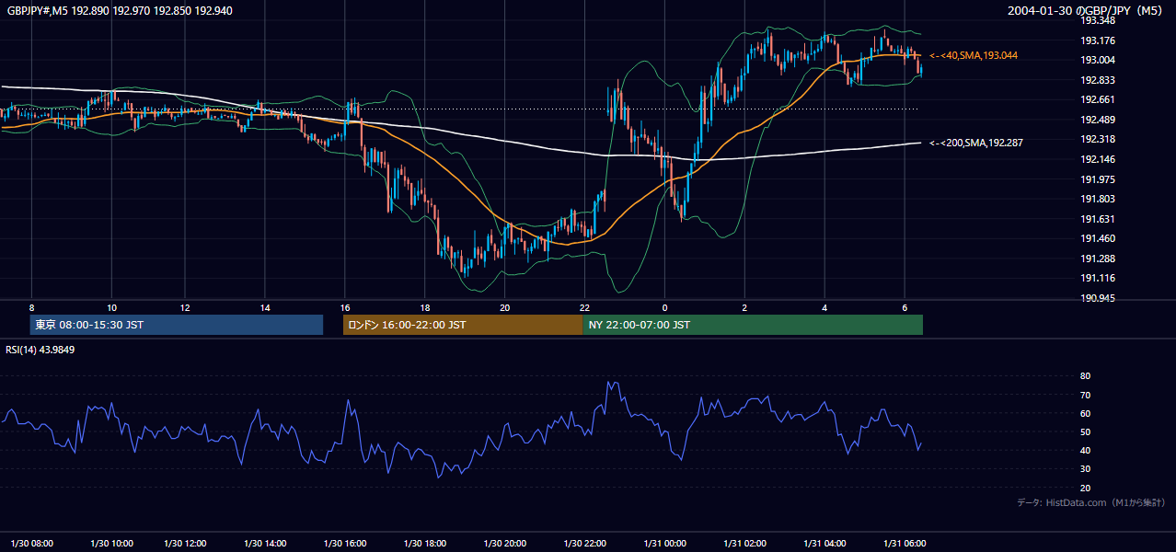Click the chart title 2004-01-30 のGBP/JPY (M5)
The image size is (1176, 552).
tap(1086, 10)
